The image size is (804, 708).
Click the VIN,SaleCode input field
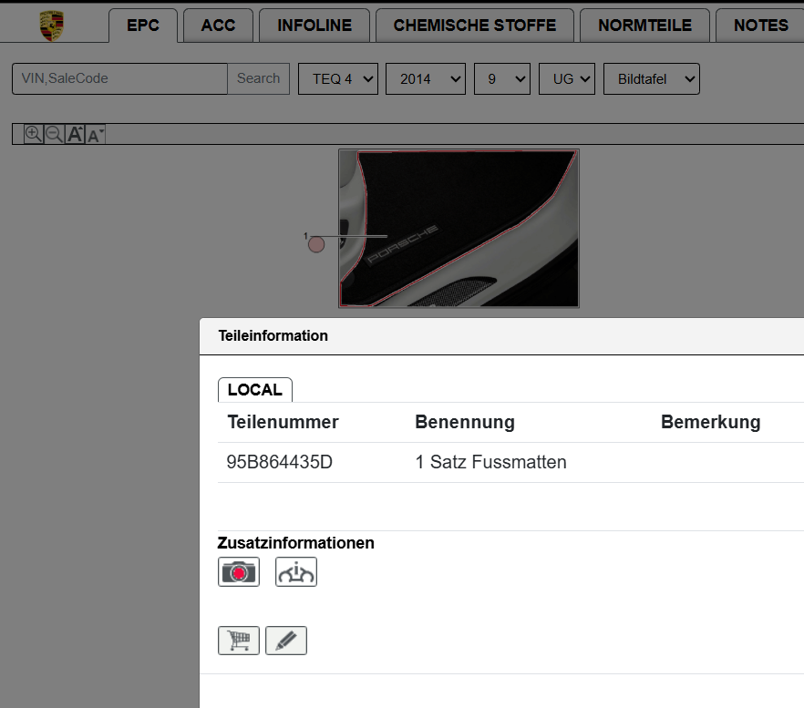click(119, 78)
